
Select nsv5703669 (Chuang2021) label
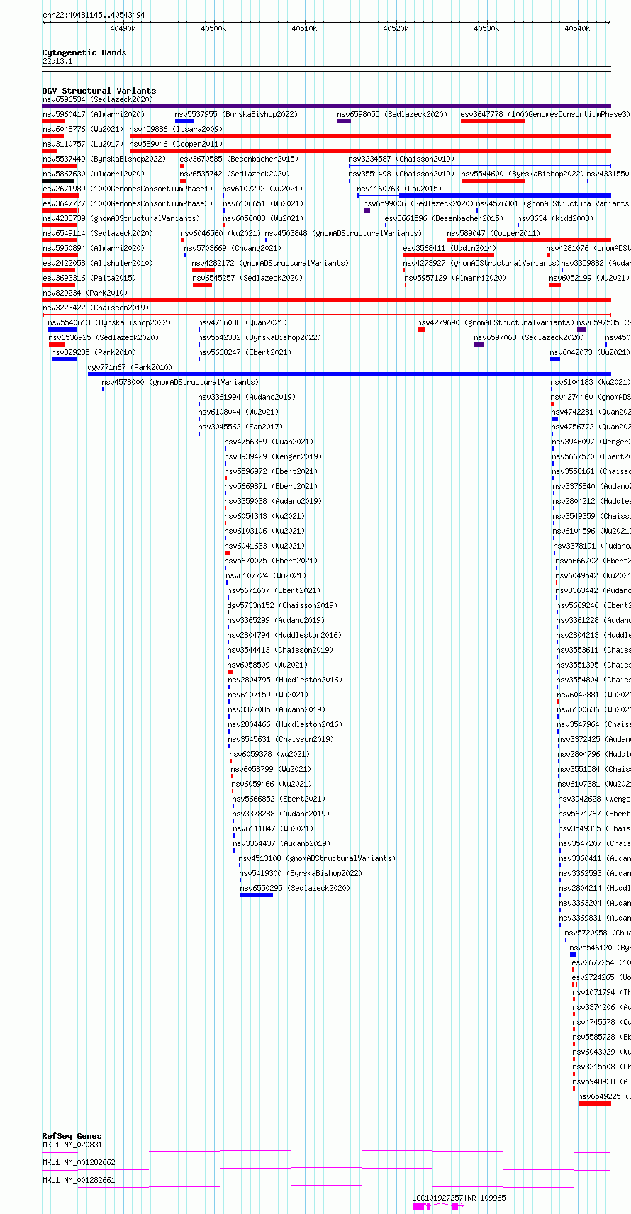coord(233,248)
